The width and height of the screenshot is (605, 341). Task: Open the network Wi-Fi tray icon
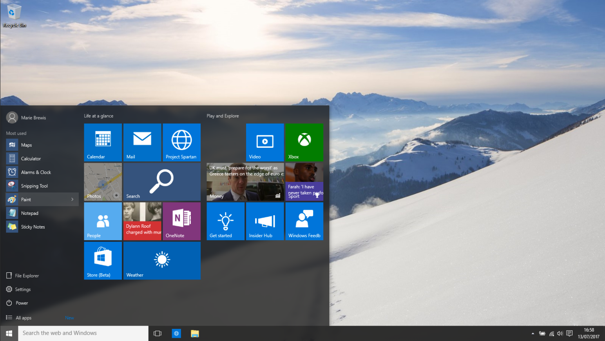pos(552,334)
